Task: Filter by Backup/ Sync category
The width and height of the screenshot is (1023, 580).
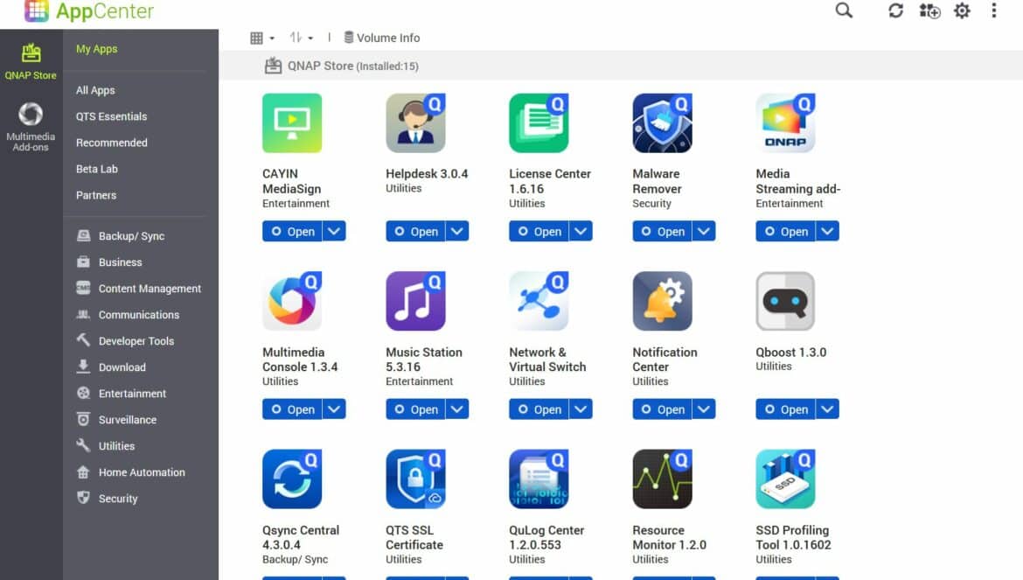Action: point(121,235)
